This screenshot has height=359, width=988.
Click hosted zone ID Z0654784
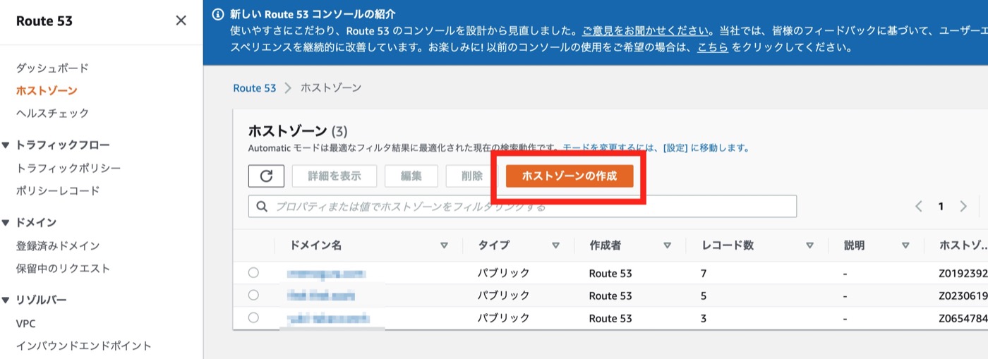pos(963,319)
